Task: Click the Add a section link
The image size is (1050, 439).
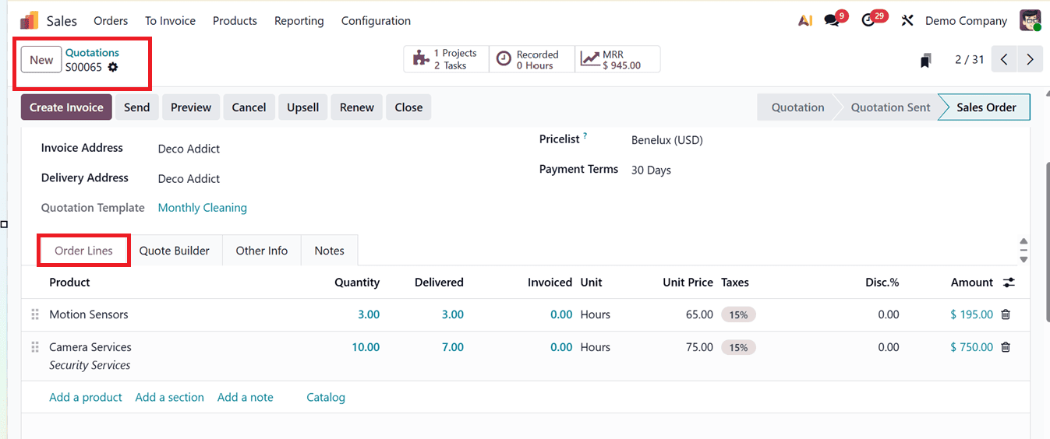Action: (x=169, y=397)
